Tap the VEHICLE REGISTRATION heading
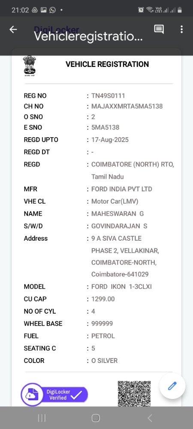The width and height of the screenshot is (193, 429). point(107,64)
